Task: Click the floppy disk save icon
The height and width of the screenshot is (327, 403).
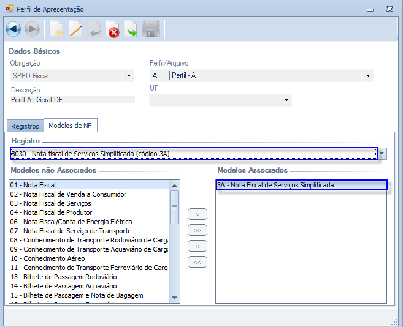Action: click(x=151, y=29)
